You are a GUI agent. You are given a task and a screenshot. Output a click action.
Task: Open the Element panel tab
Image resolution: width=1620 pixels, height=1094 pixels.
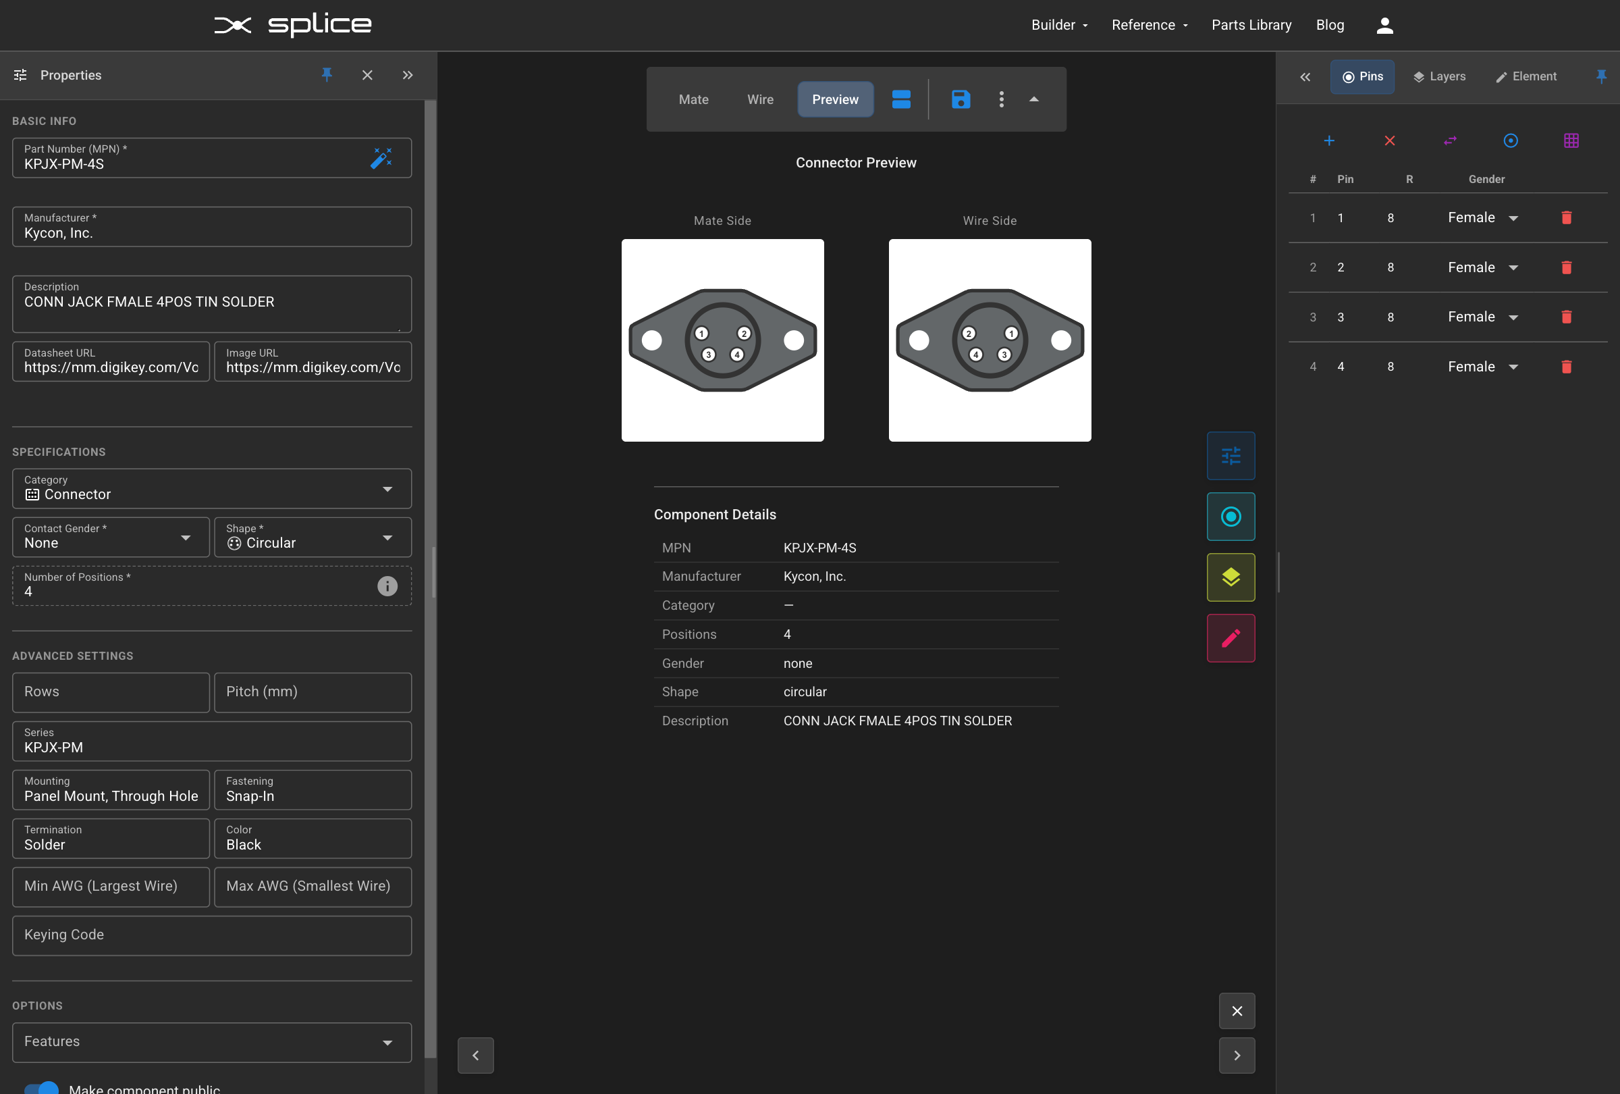point(1526,77)
